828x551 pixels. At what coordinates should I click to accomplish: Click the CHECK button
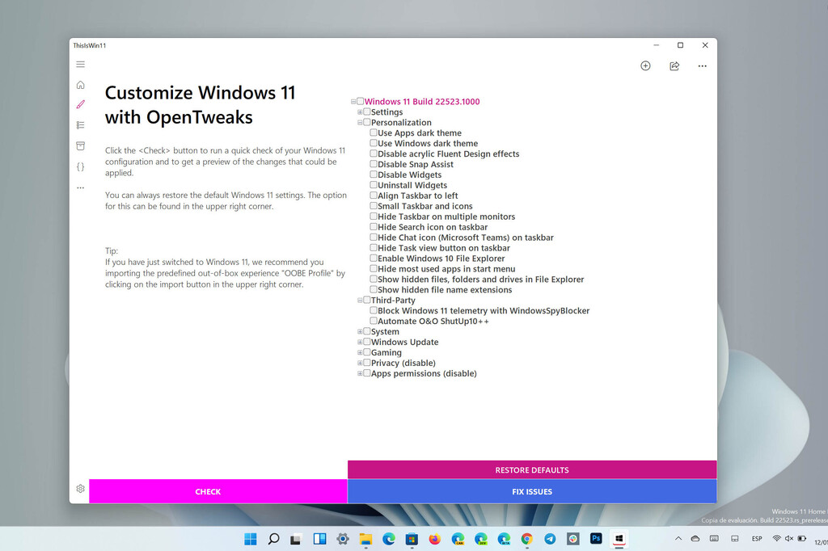click(208, 491)
